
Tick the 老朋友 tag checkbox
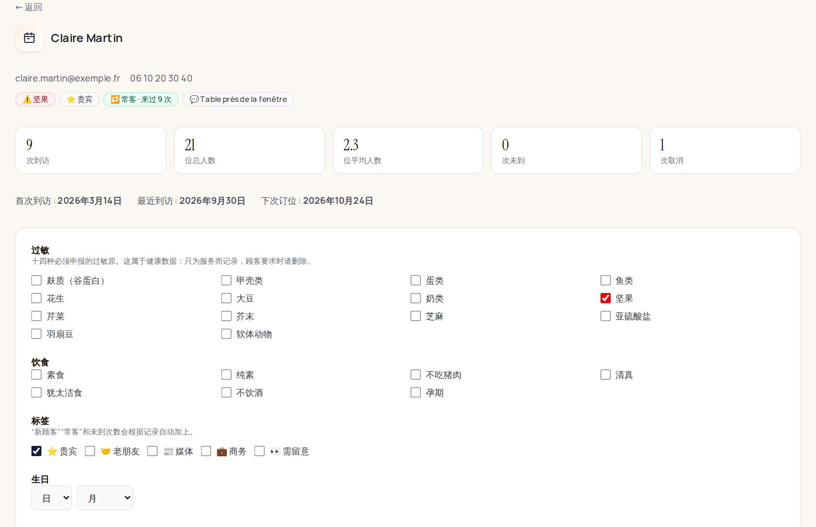(90, 451)
